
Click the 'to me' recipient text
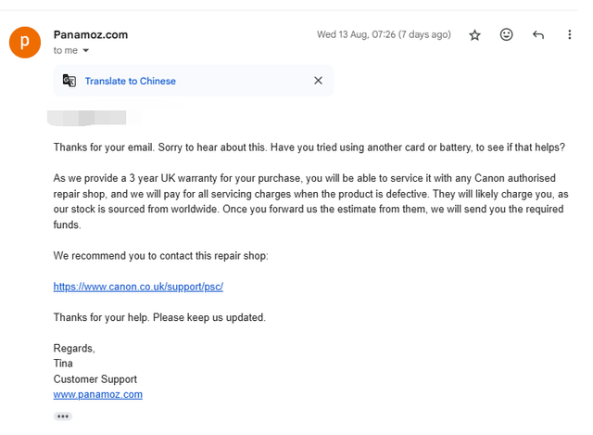pyautogui.click(x=66, y=50)
